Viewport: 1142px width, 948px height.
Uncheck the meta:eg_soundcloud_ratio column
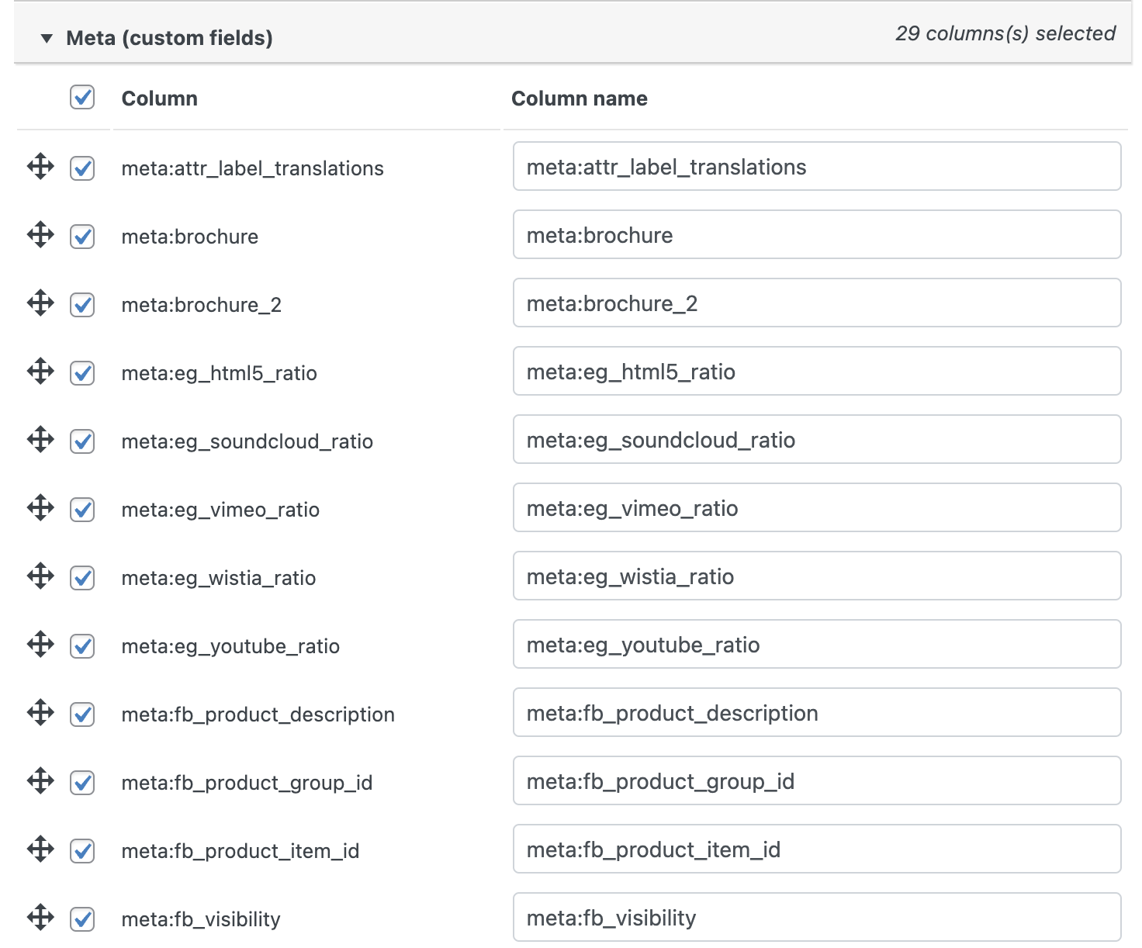(81, 440)
